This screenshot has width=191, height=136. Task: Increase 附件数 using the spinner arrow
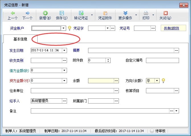click(108, 59)
